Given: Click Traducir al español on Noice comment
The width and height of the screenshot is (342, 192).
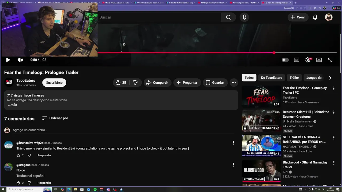Looking at the screenshot, I should [30, 176].
